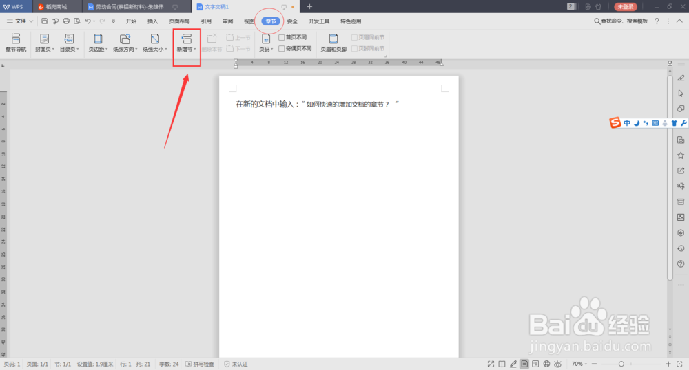
Task: Click the print icon in quick access toolbar
Action: coord(66,21)
